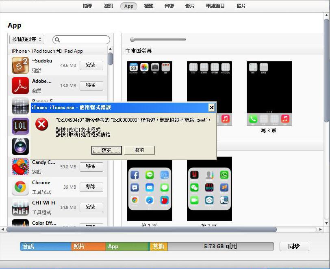This screenshot has width=330, height=269.
Task: Switch to the 鈴聲 tab
Action: pyautogui.click(x=148, y=6)
